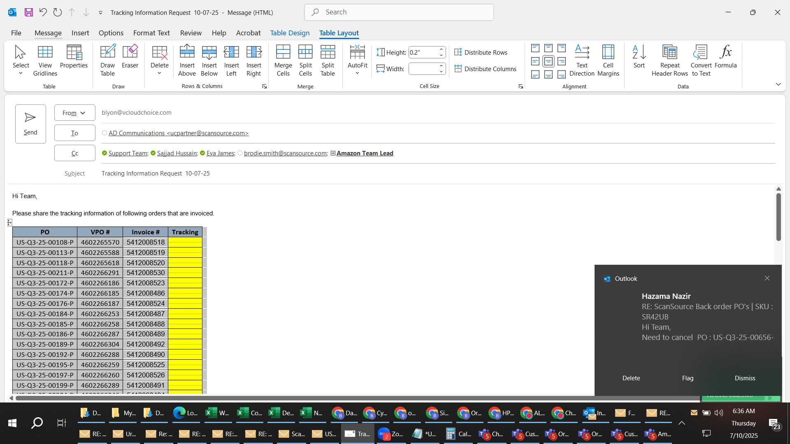Viewport: 790px width, 444px height.
Task: Click the Merge Cells icon
Action: pos(283,61)
